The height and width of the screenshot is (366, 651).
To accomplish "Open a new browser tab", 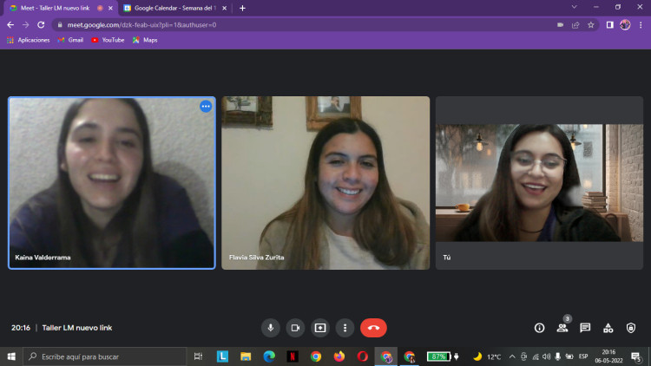I will click(x=242, y=8).
